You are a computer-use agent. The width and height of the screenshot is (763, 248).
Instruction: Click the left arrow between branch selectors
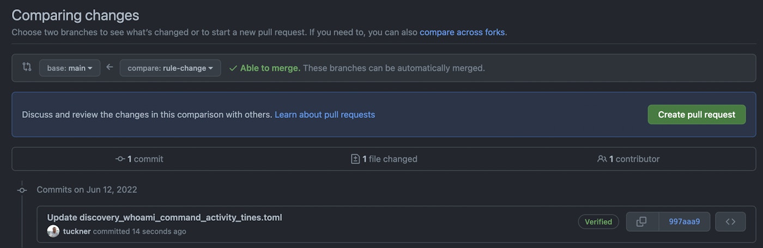point(110,67)
